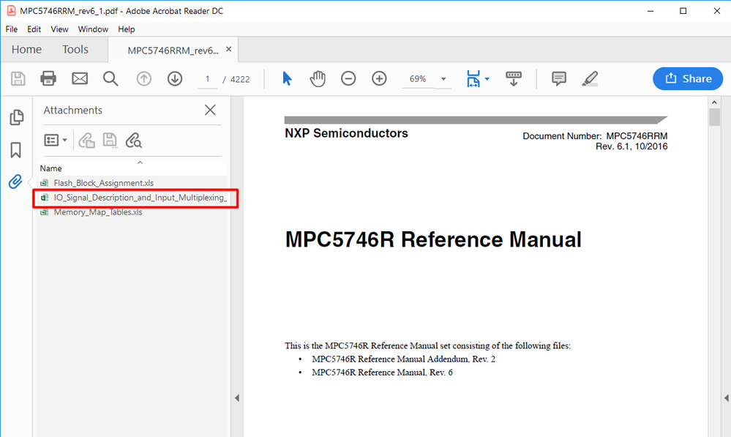Image resolution: width=731 pixels, height=437 pixels.
Task: Open the File menu
Action: coord(11,29)
